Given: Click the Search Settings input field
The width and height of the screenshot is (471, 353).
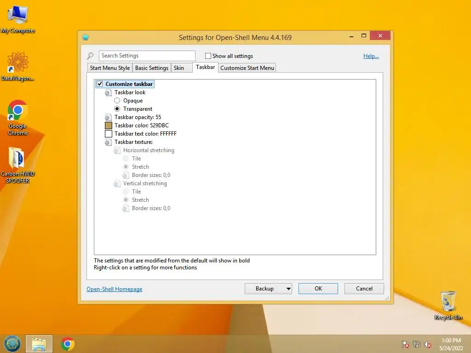Looking at the screenshot, I should [x=147, y=56].
